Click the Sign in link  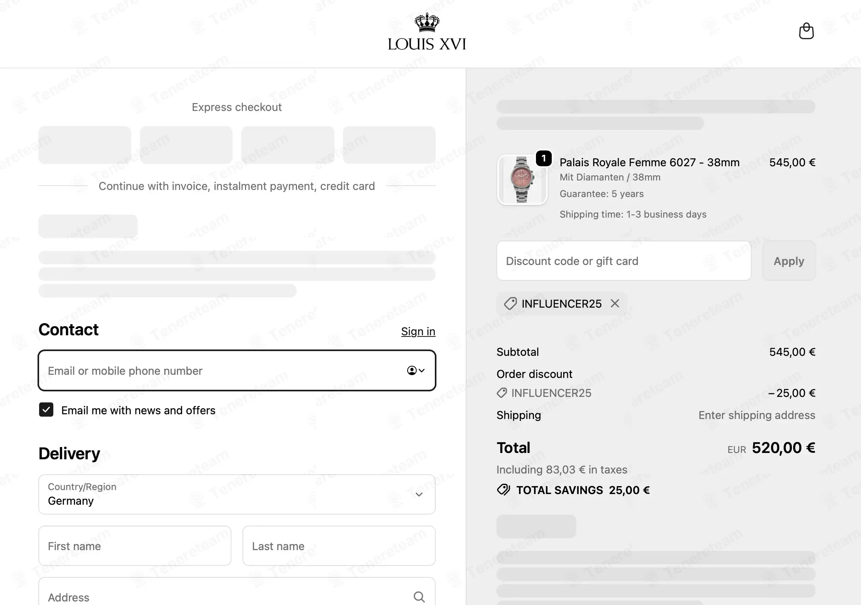[x=418, y=331]
